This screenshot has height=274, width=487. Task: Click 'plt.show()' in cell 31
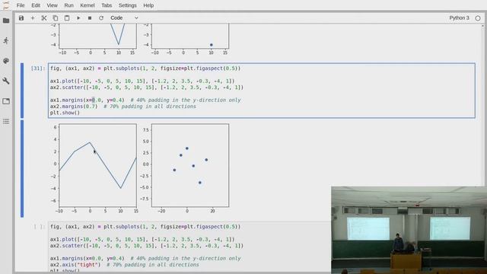click(65, 113)
